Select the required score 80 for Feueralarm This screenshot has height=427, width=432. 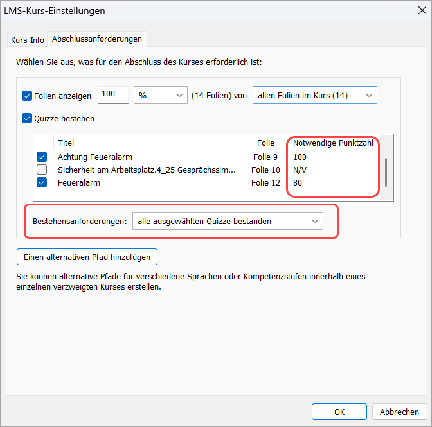pyautogui.click(x=298, y=183)
